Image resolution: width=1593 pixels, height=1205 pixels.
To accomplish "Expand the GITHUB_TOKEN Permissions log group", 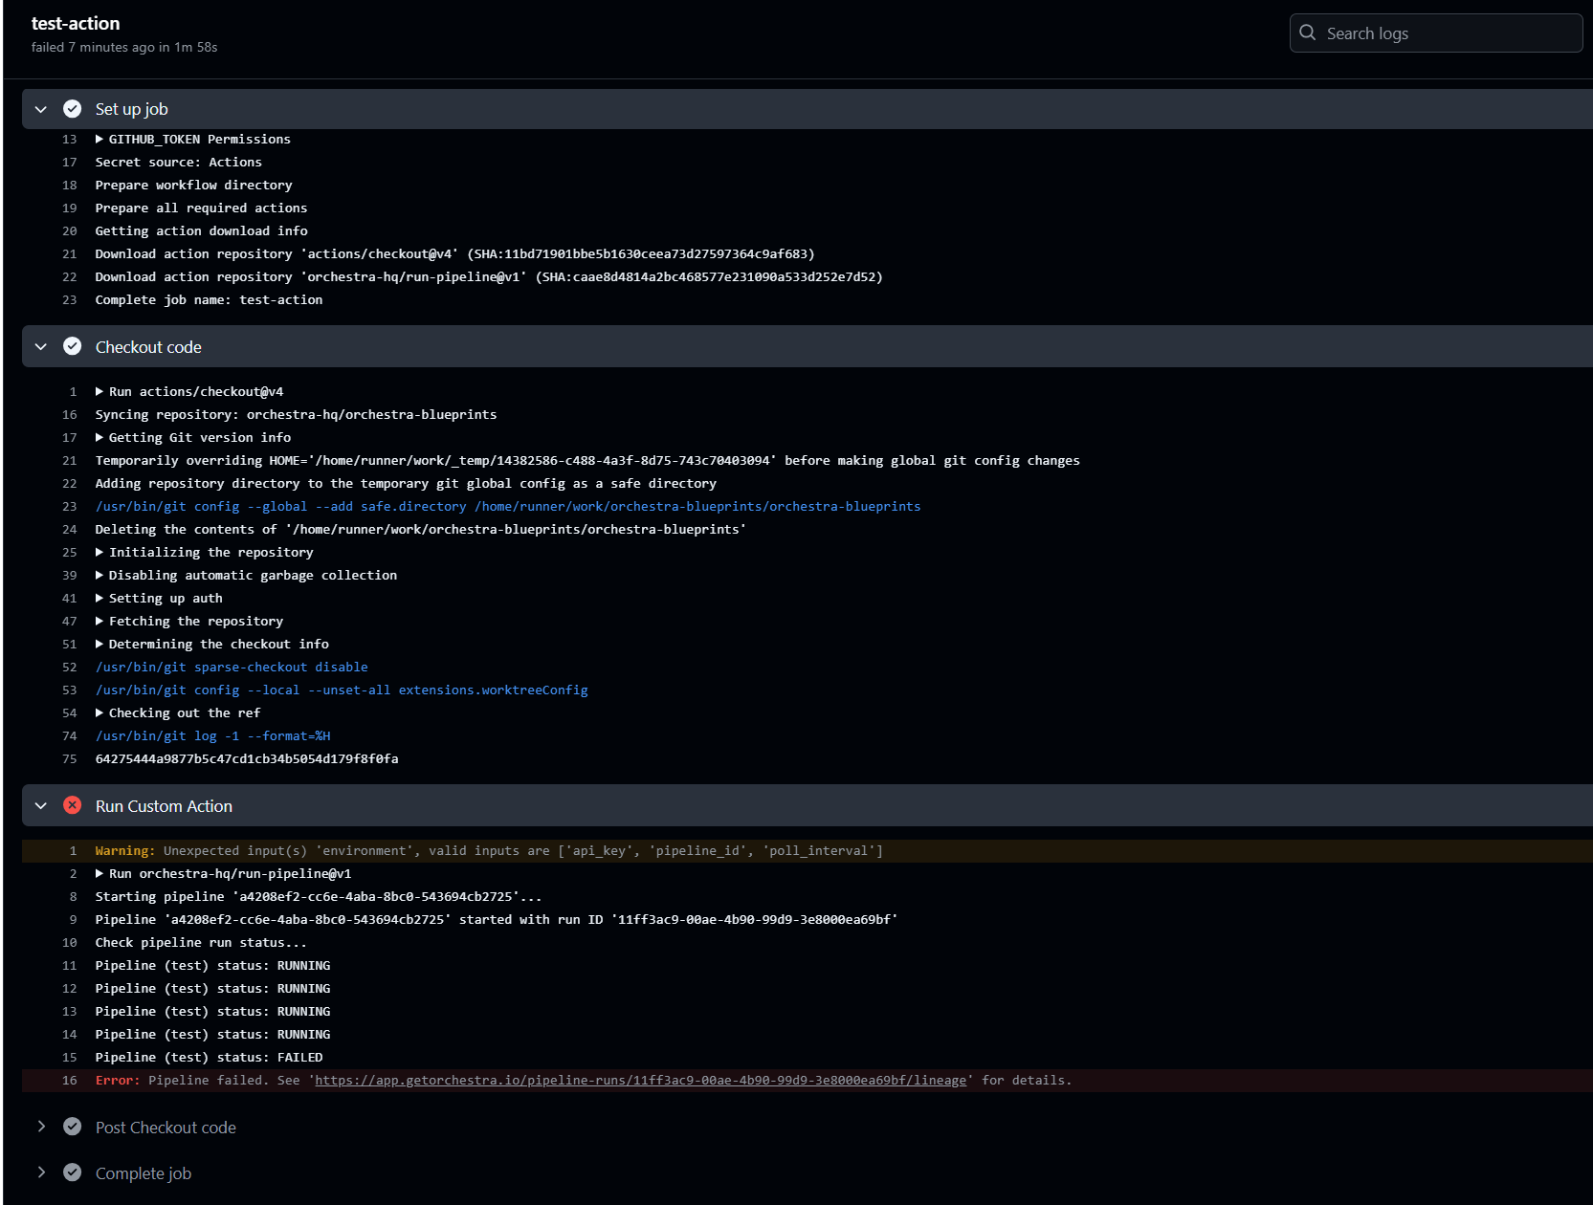I will (100, 139).
